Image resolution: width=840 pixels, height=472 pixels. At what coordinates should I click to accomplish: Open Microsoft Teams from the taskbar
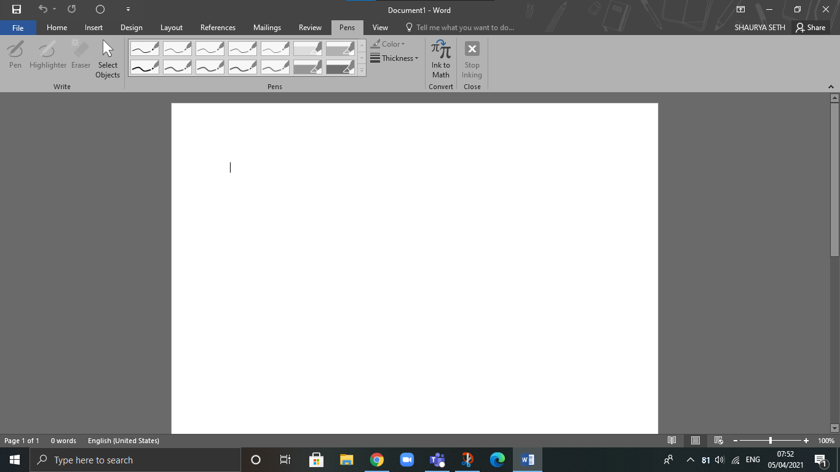coord(437,460)
